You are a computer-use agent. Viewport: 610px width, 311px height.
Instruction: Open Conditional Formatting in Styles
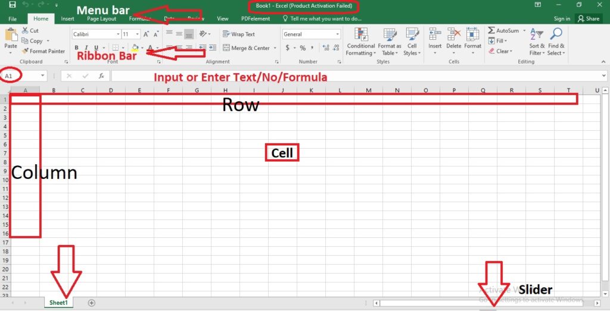360,42
